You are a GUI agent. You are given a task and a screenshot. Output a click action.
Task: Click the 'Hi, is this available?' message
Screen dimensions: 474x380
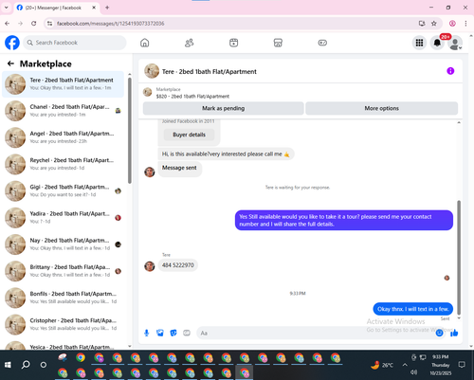226,154
